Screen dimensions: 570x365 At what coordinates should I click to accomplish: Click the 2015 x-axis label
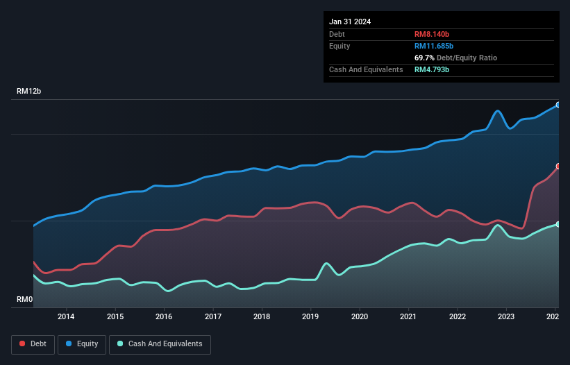[115, 316]
